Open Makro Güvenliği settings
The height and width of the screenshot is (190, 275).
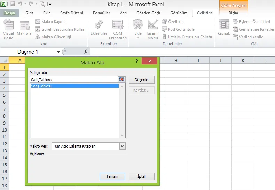(x=38, y=37)
